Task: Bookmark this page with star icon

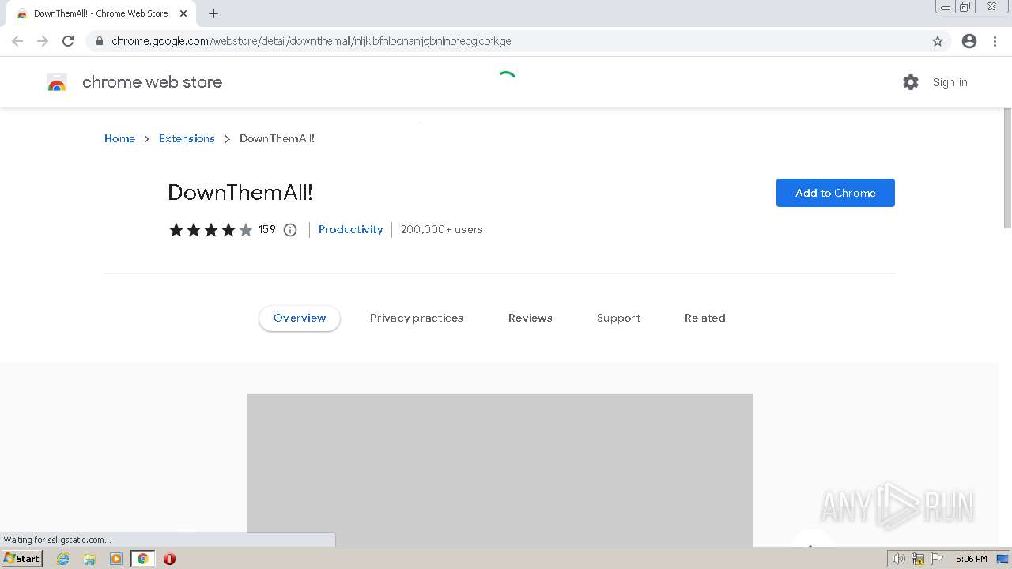Action: pos(938,41)
